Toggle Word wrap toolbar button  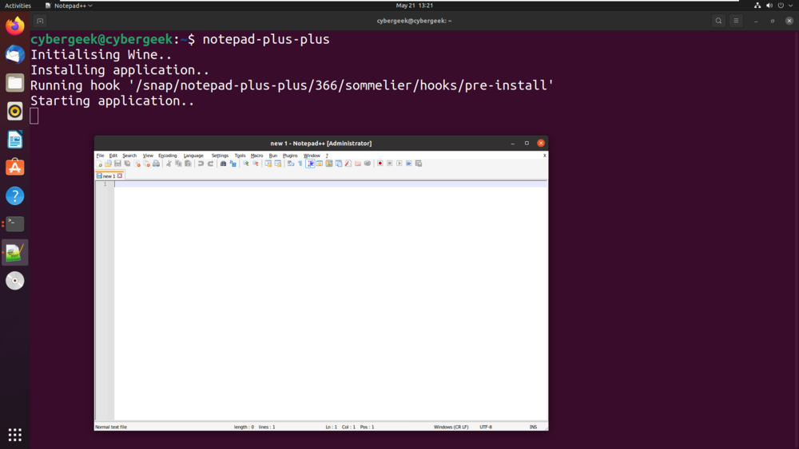point(291,163)
